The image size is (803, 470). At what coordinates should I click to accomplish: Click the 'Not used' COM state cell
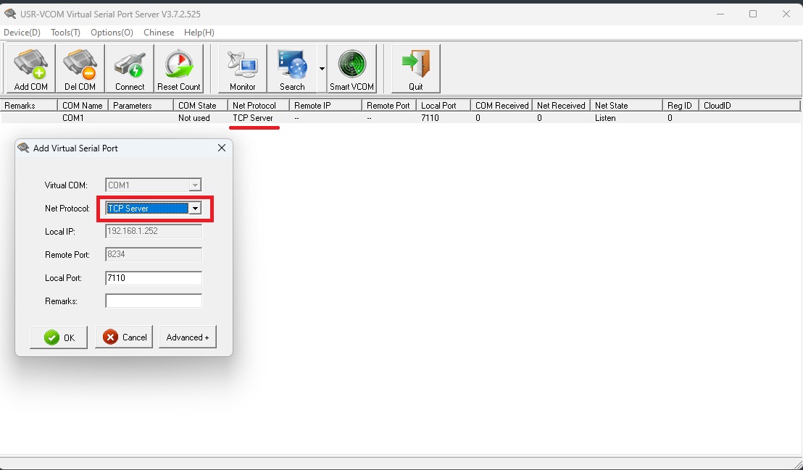click(194, 118)
